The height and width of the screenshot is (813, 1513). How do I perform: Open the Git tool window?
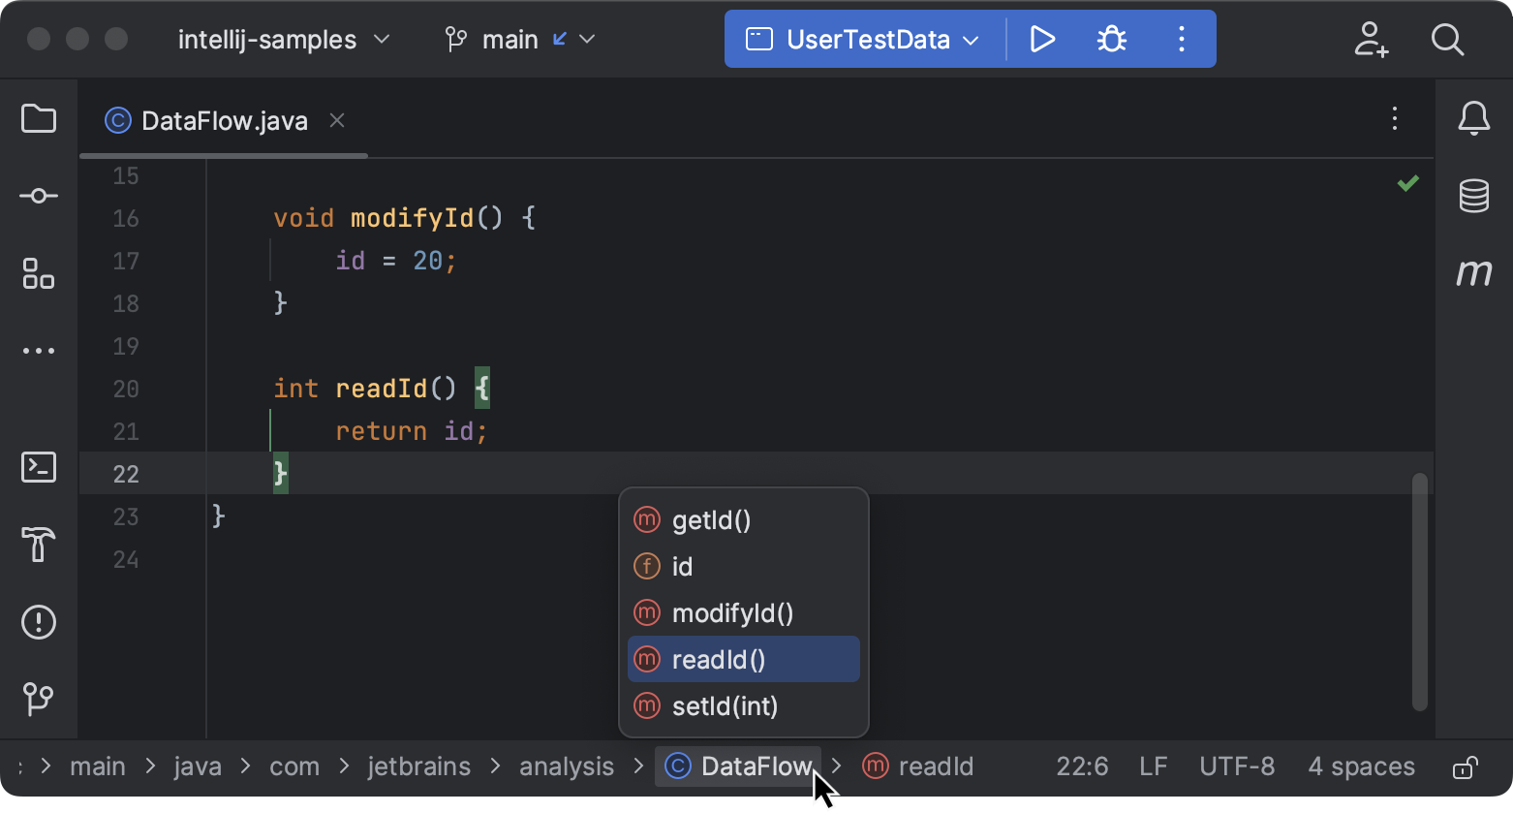click(39, 700)
